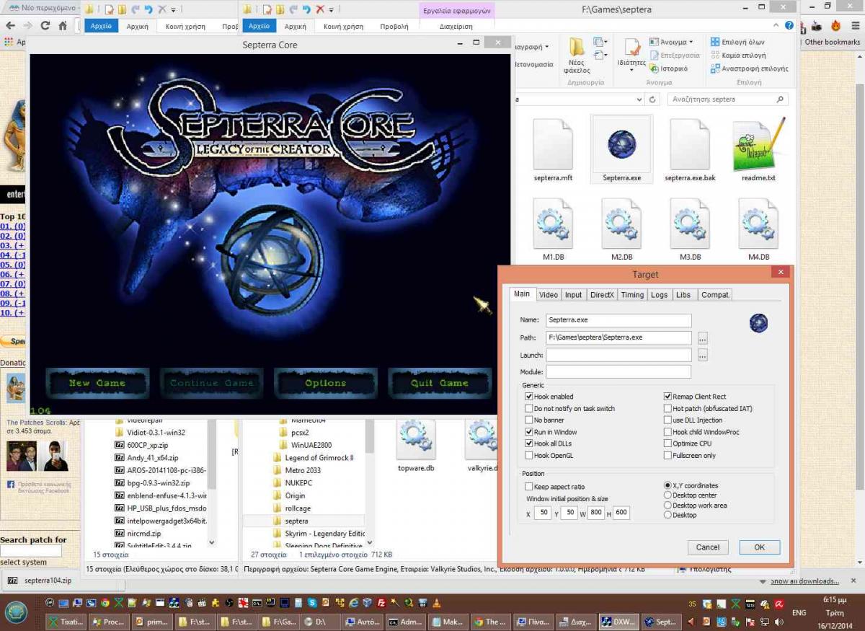Switch to the Input tab

[574, 294]
